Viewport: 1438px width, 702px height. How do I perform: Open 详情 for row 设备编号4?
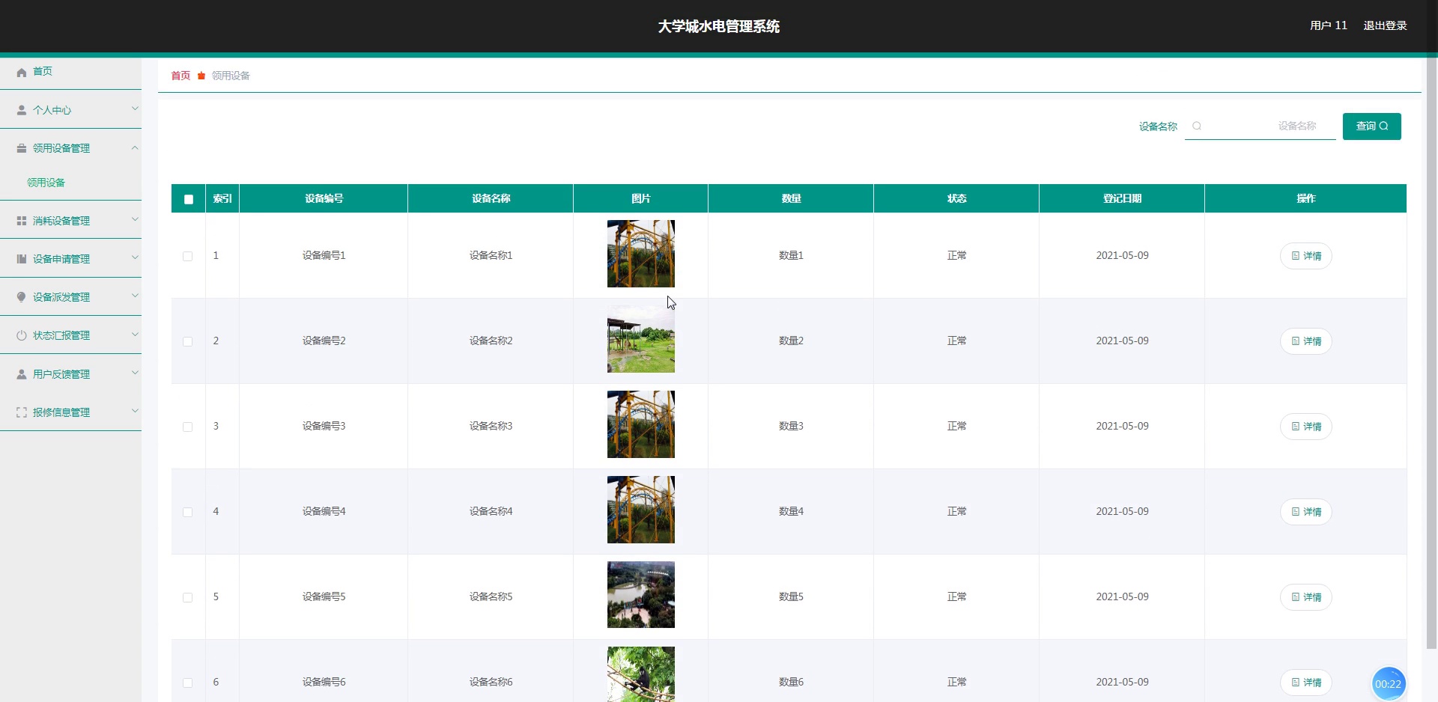tap(1305, 512)
